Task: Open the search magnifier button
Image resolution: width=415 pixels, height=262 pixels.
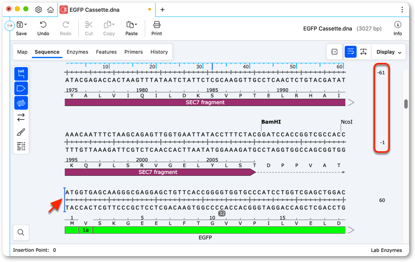Action: 21,232
